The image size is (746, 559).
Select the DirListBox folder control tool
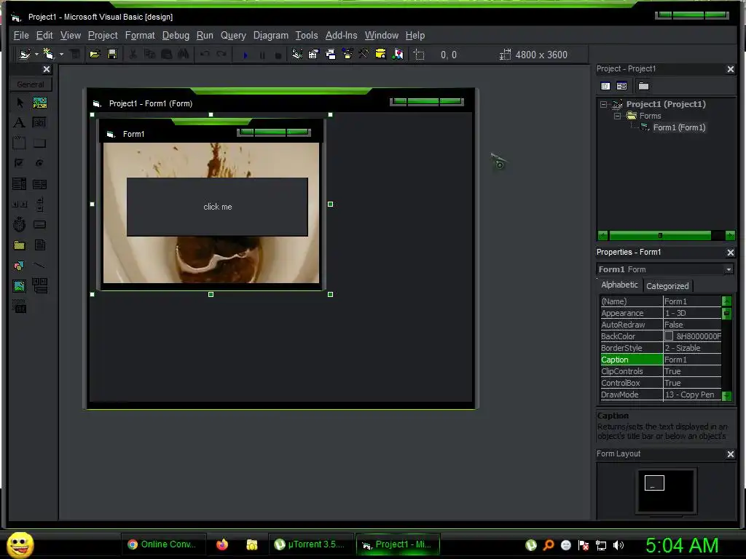point(20,245)
